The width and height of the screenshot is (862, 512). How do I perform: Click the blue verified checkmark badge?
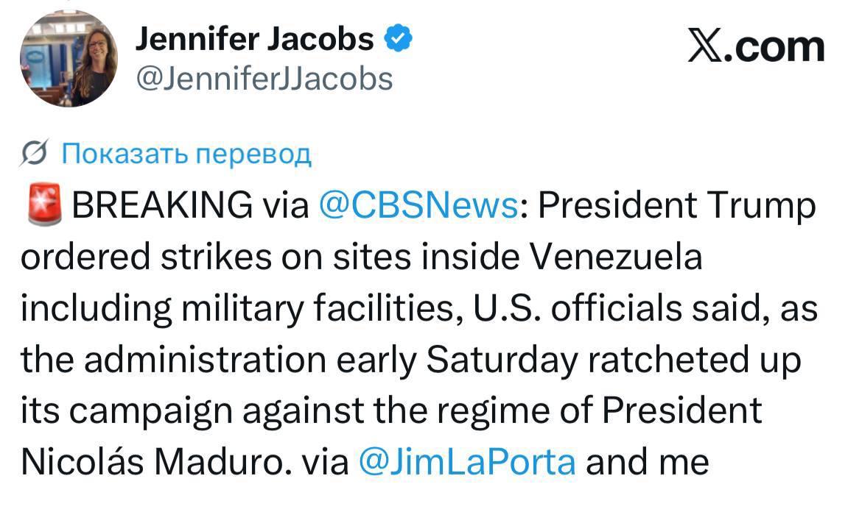399,39
